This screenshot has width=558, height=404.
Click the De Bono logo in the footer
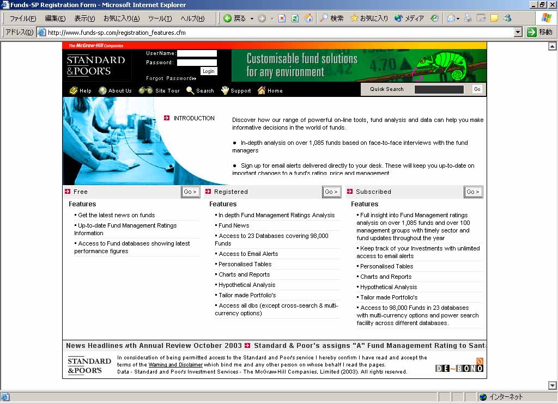point(459,365)
